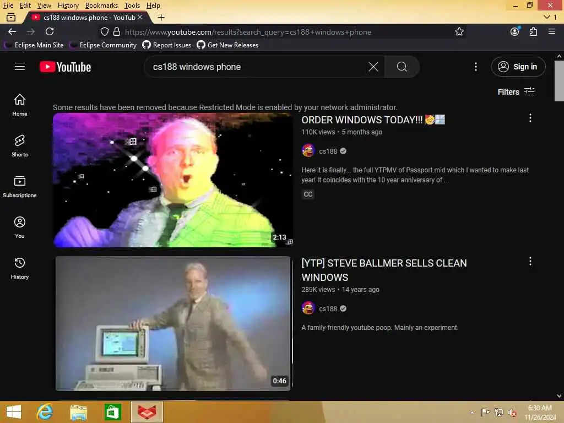This screenshot has width=564, height=423.
Task: Open the View menu
Action: coord(44,6)
